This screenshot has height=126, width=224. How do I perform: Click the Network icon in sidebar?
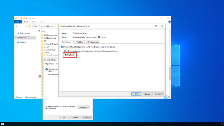point(18,42)
